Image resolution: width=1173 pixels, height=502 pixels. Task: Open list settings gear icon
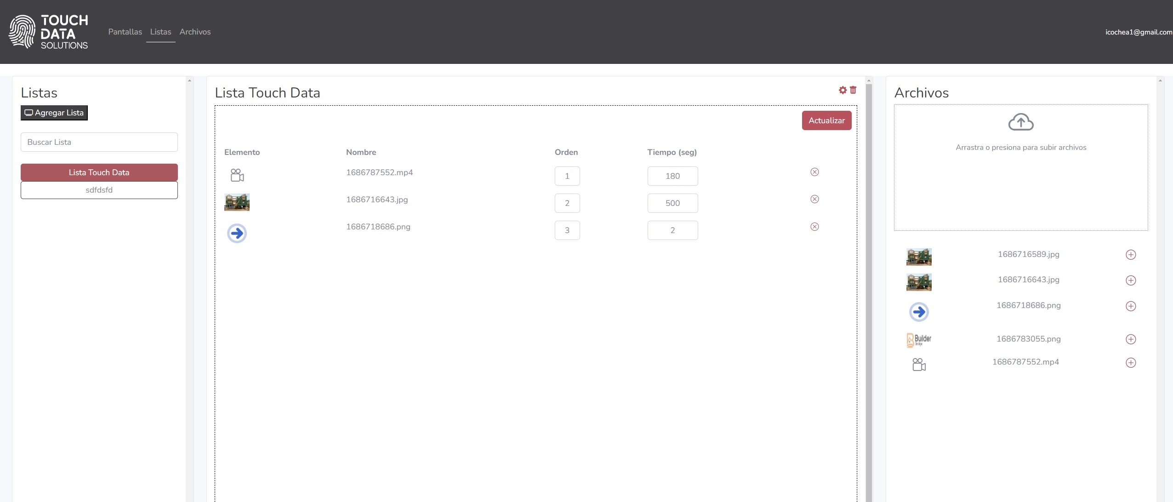click(843, 90)
